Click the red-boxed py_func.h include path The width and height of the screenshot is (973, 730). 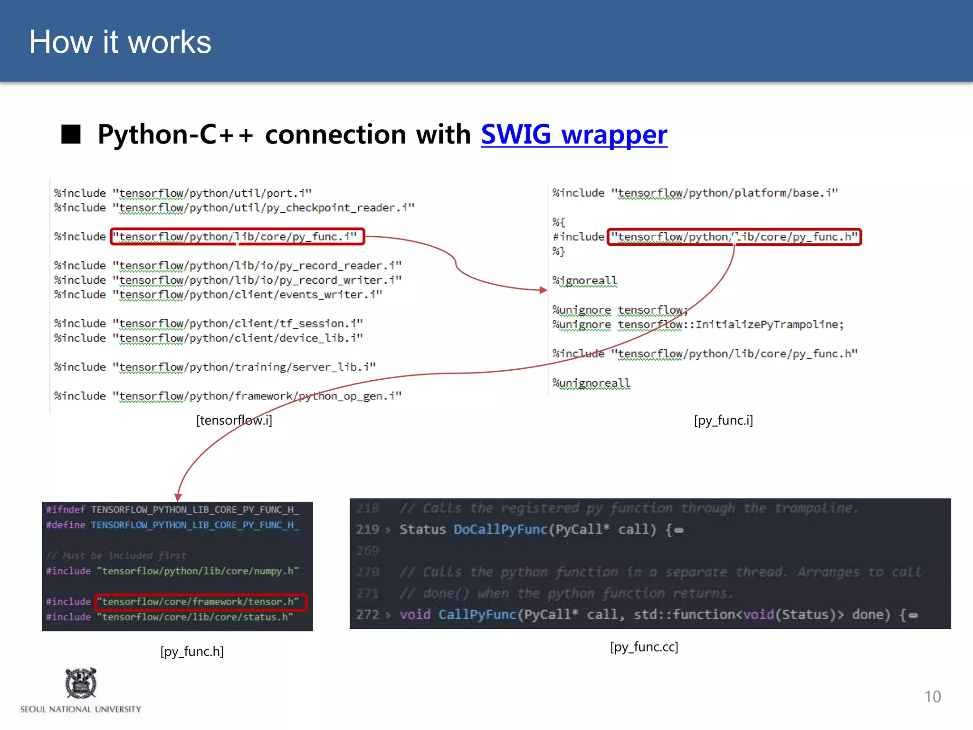click(734, 237)
